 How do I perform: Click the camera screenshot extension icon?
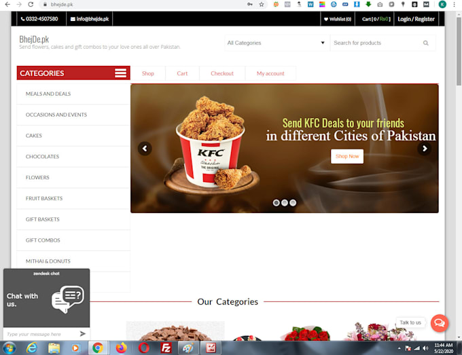380,5
